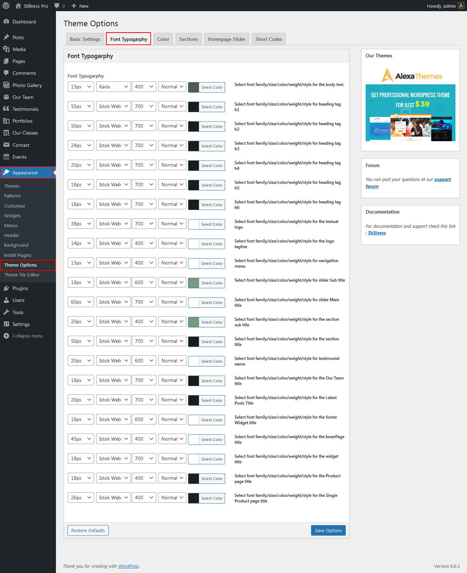467x573 pixels.
Task: Switch to the Color tab
Action: pyautogui.click(x=163, y=39)
